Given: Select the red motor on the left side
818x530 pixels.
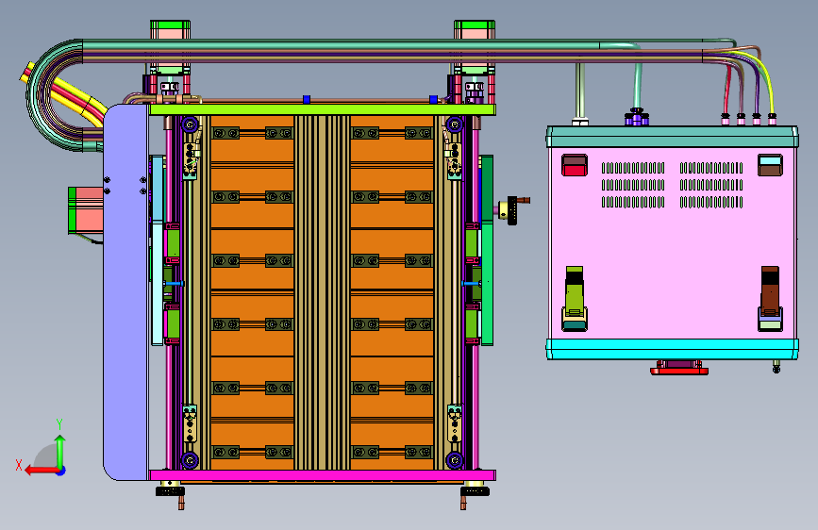Looking at the screenshot, I should (x=86, y=209).
